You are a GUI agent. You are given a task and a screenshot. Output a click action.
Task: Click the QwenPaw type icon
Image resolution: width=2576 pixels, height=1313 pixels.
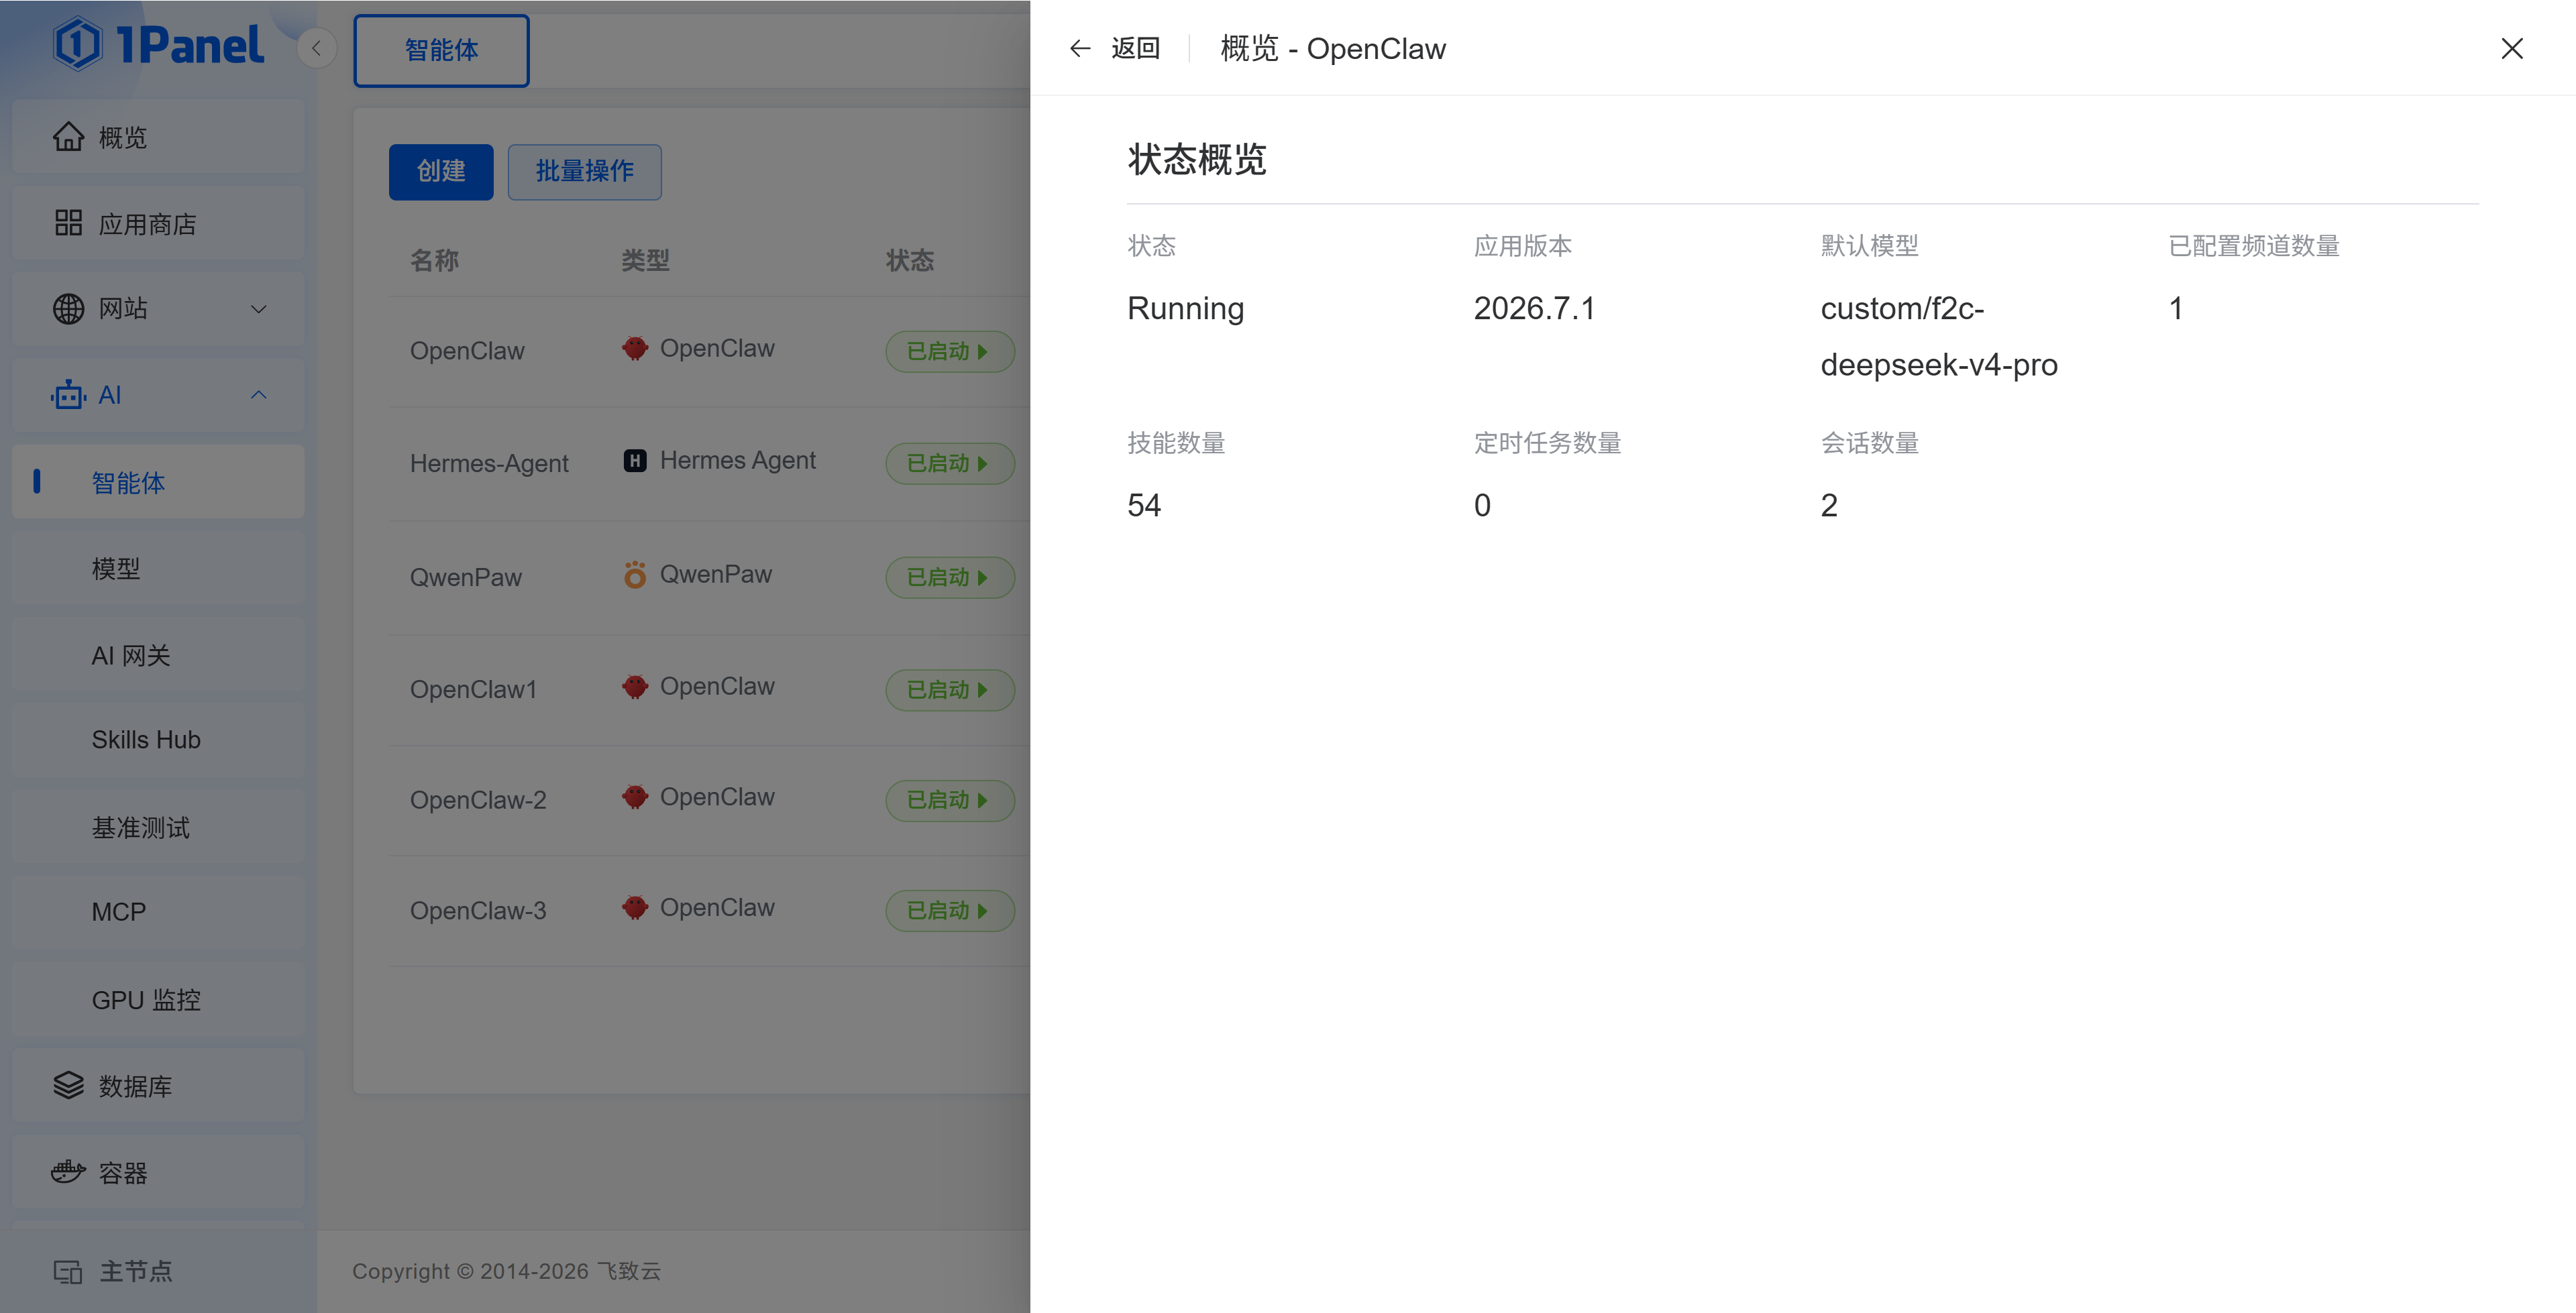[x=635, y=574]
